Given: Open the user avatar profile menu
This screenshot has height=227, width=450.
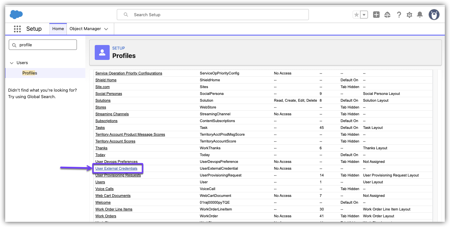Looking at the screenshot, I should (x=434, y=15).
